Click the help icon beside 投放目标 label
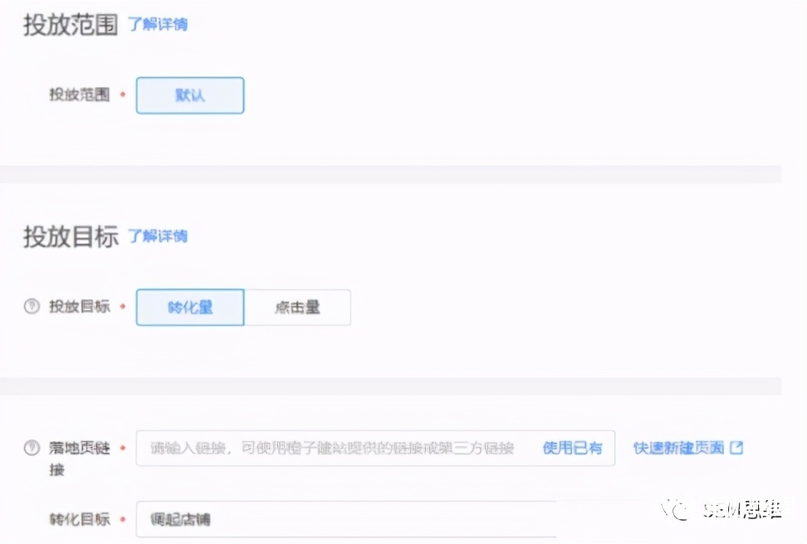This screenshot has height=544, width=807. tap(32, 307)
